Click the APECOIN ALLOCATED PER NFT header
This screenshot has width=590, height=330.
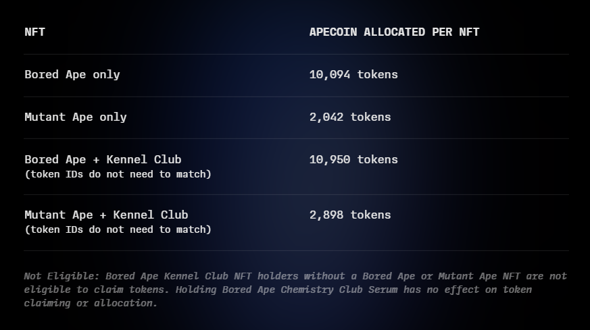coord(394,32)
